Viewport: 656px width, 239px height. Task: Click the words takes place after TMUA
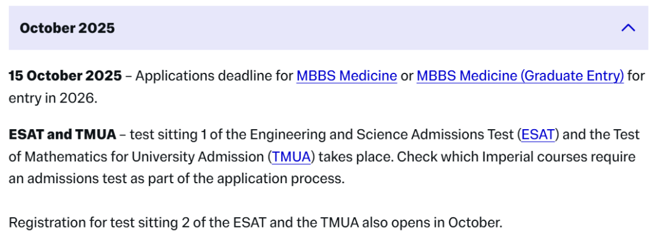355,157
